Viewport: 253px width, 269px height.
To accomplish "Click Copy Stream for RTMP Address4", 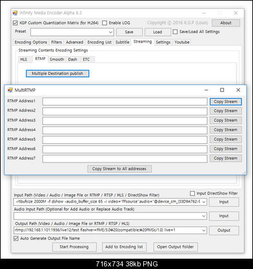I will coord(226,130).
